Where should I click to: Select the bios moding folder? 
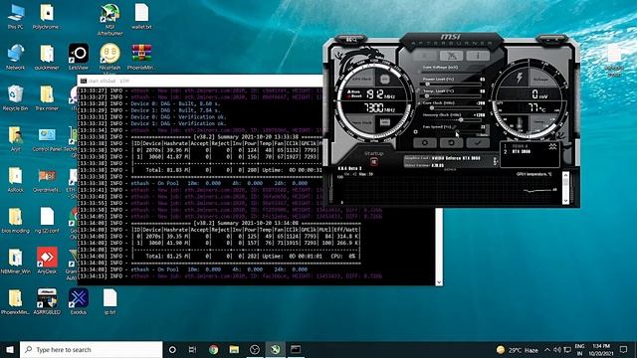(x=16, y=221)
